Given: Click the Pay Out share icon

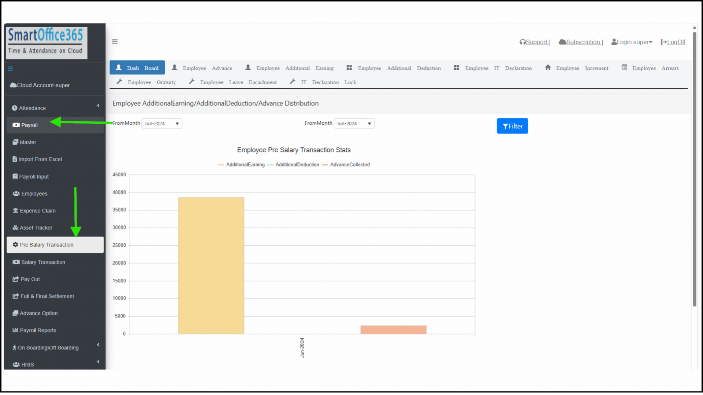Looking at the screenshot, I should coord(16,279).
